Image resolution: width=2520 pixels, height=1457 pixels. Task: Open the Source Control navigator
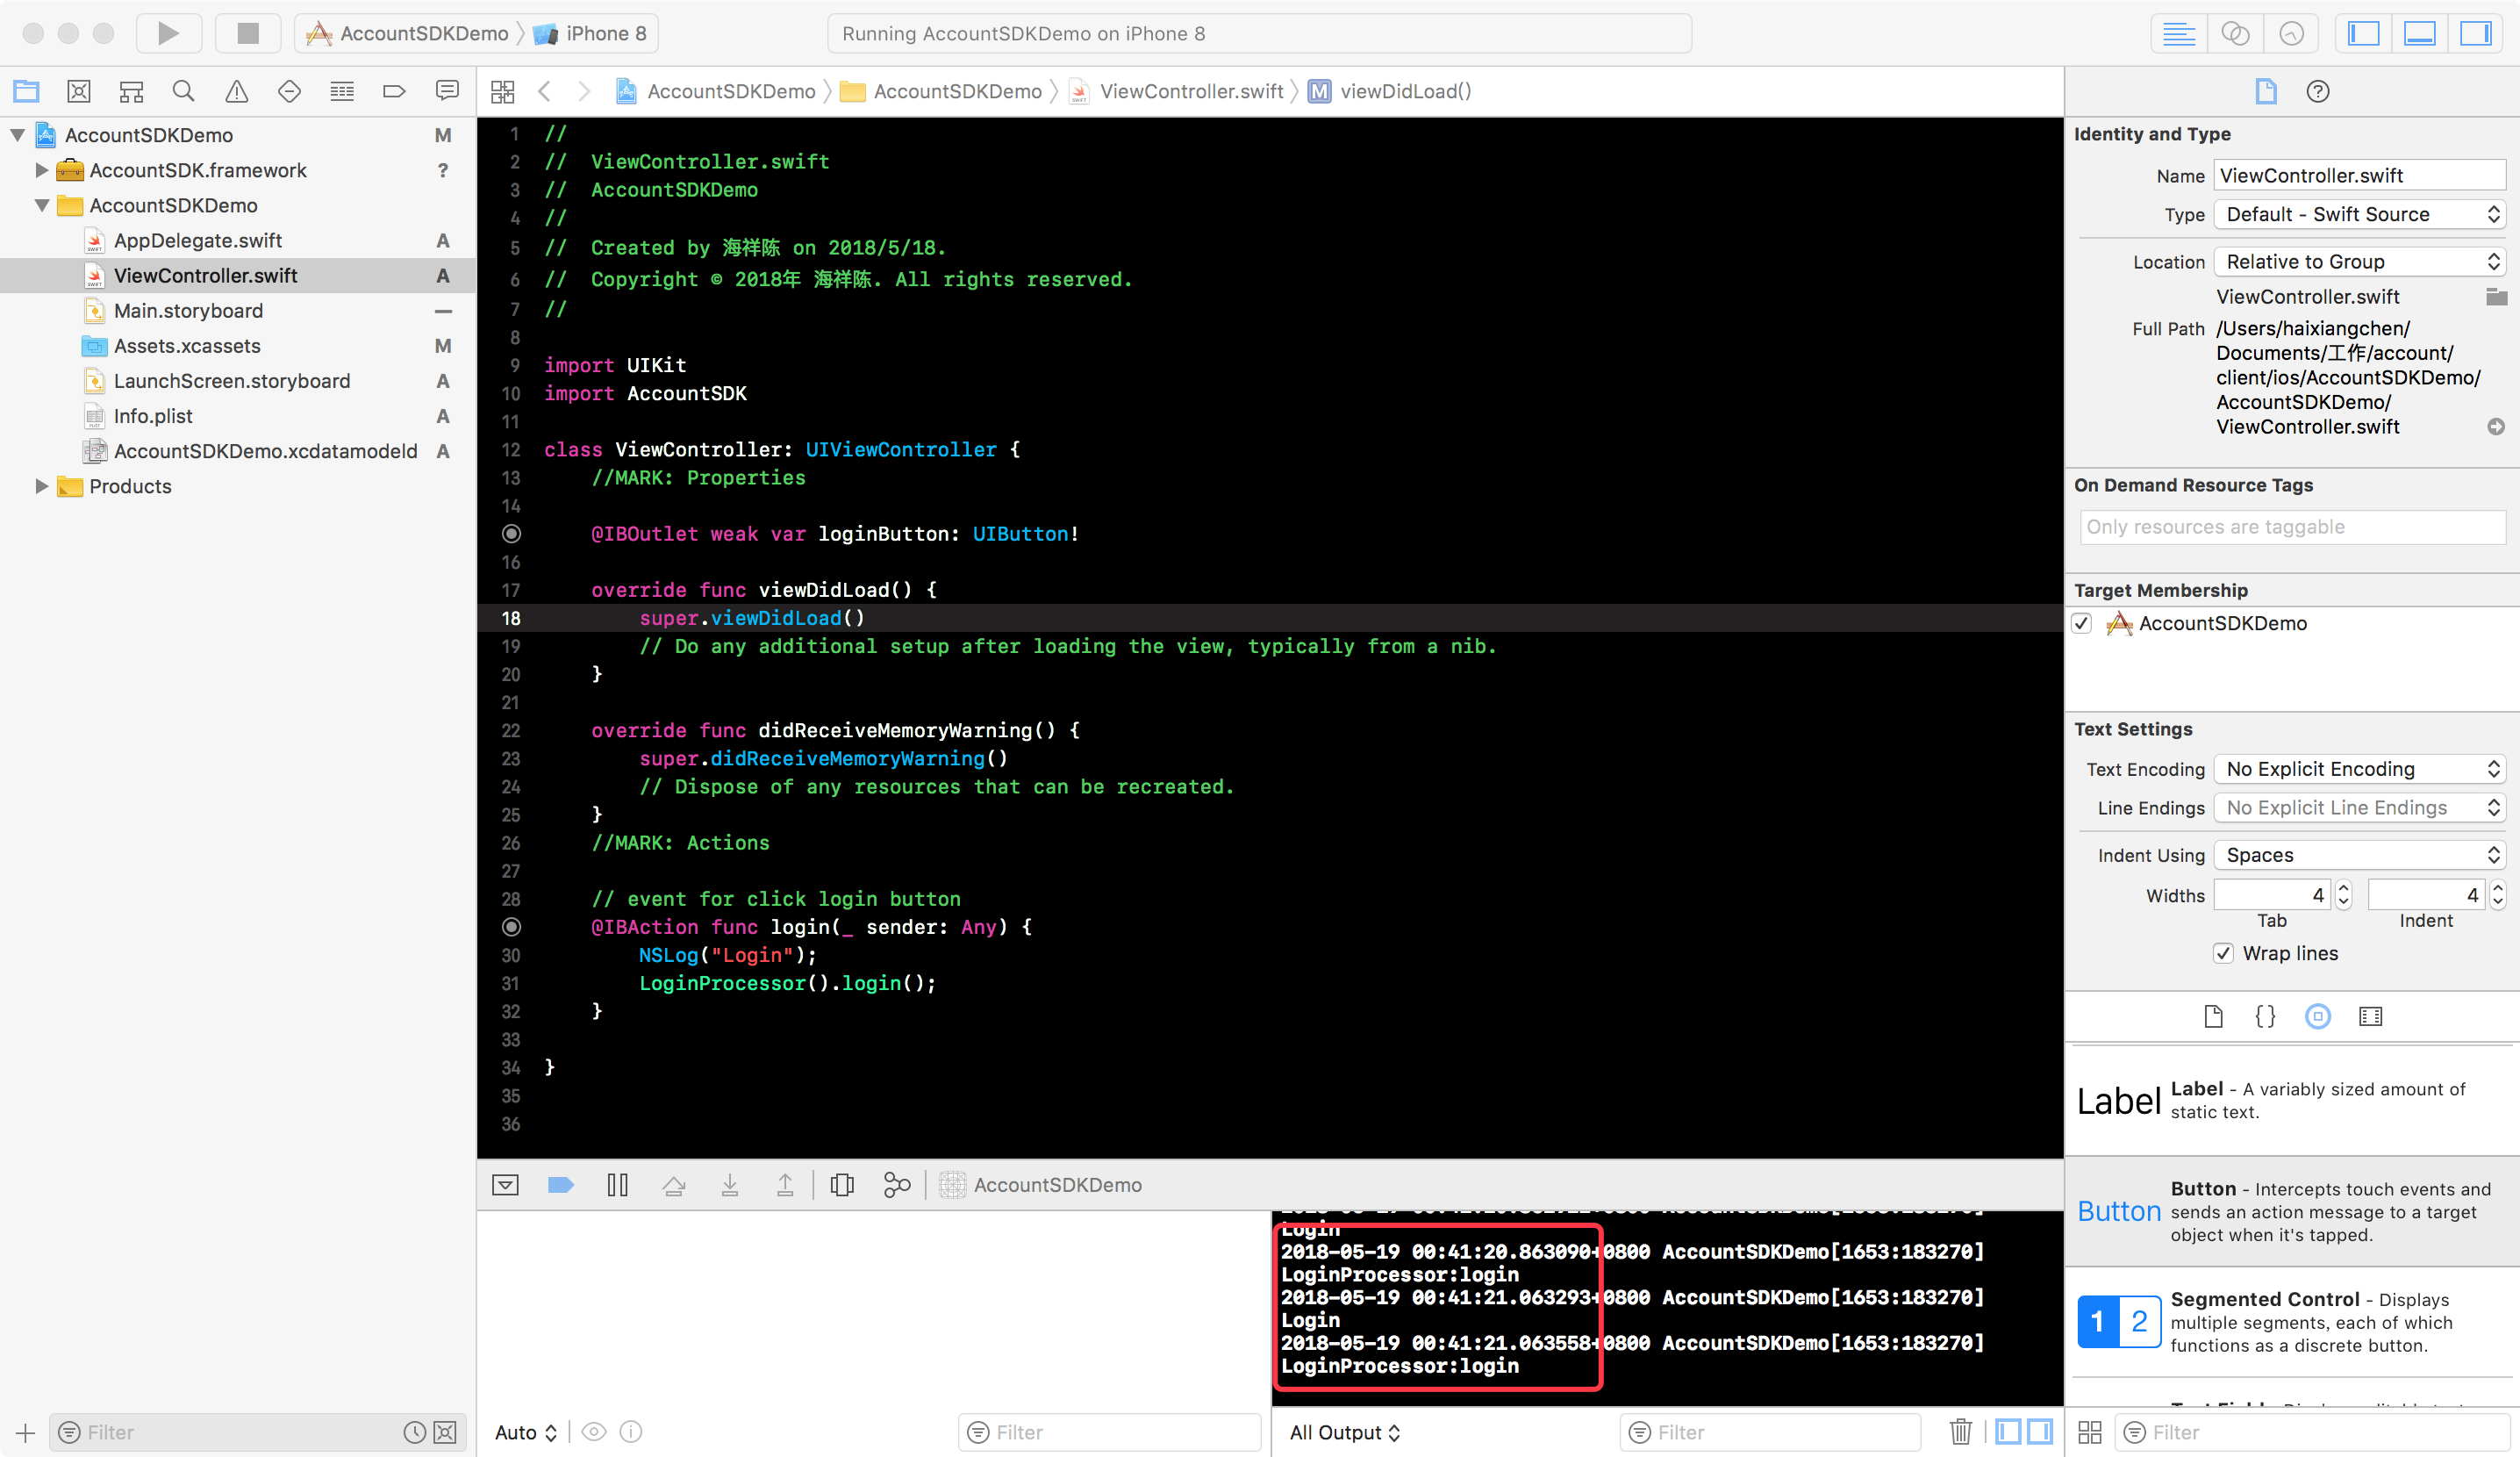click(79, 91)
